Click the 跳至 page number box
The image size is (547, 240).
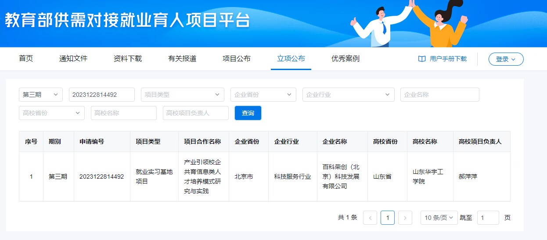tap(488, 218)
